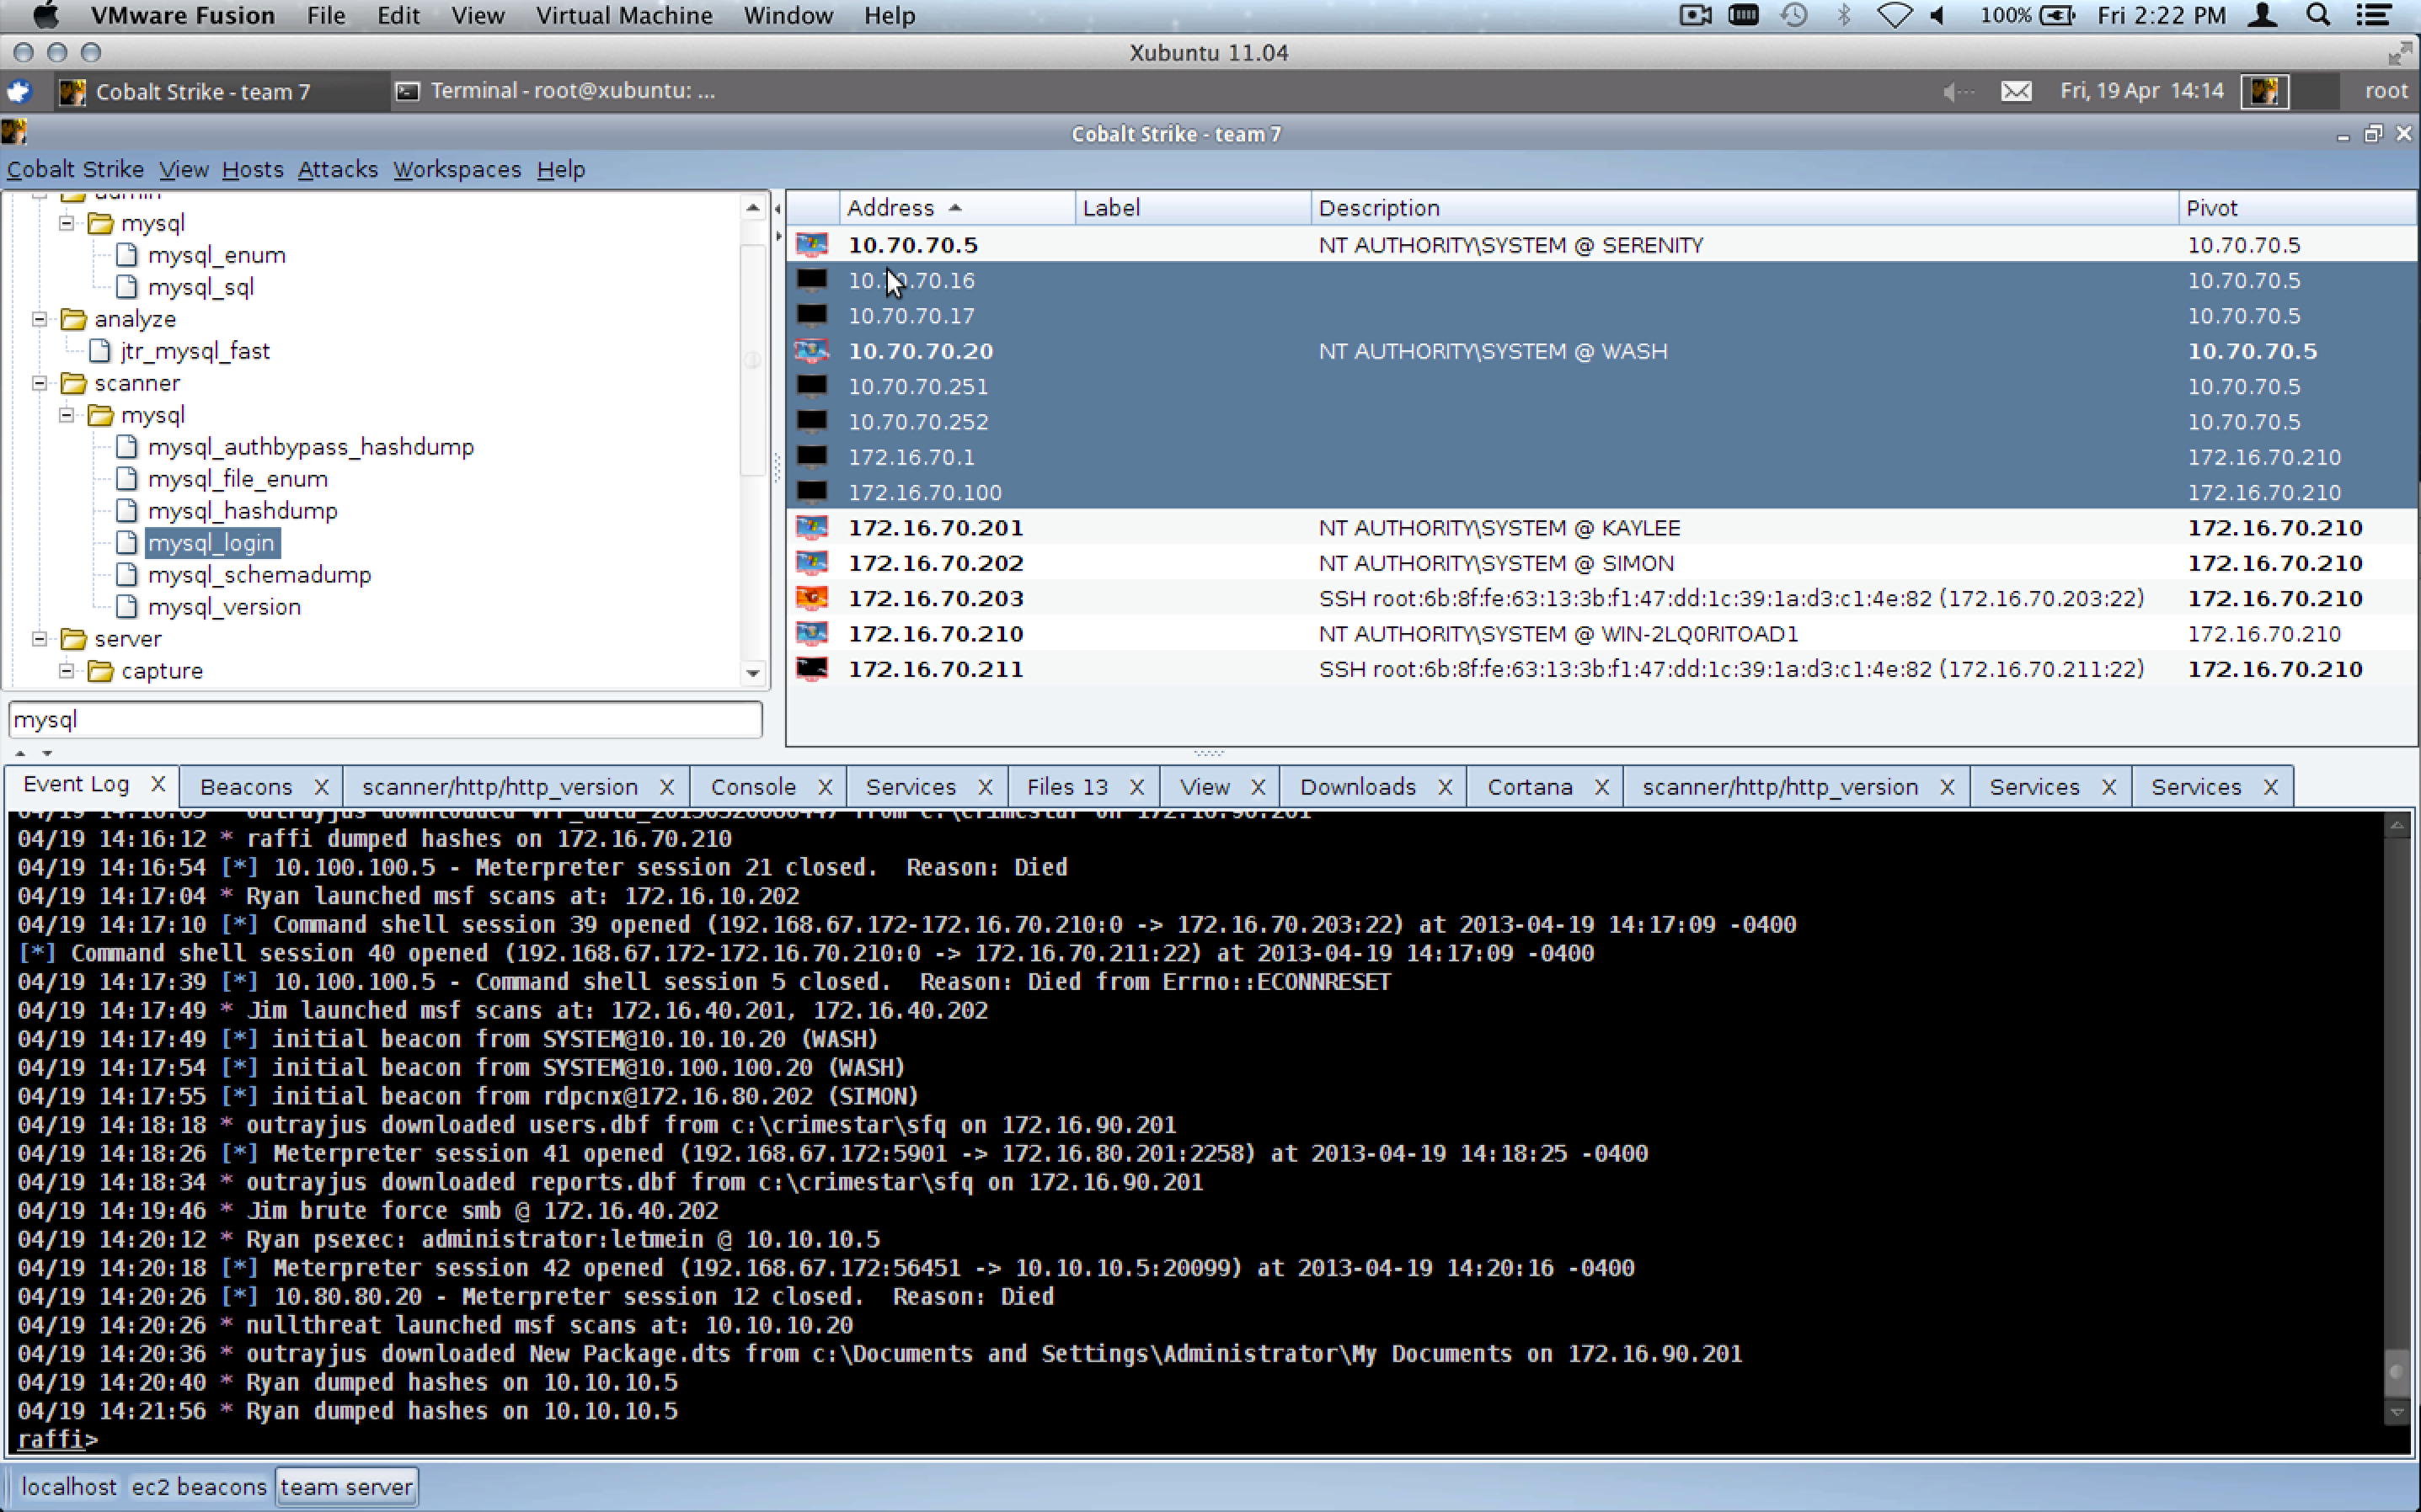Click the module search field containing mysql

[x=385, y=720]
